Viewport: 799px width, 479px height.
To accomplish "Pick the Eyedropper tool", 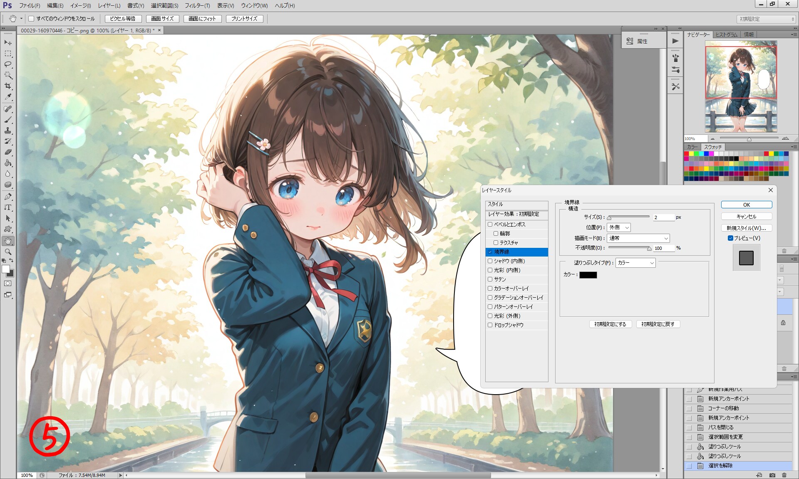I will [x=8, y=97].
